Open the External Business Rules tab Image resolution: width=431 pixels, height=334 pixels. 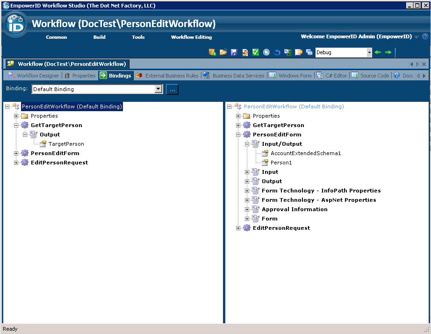click(171, 75)
